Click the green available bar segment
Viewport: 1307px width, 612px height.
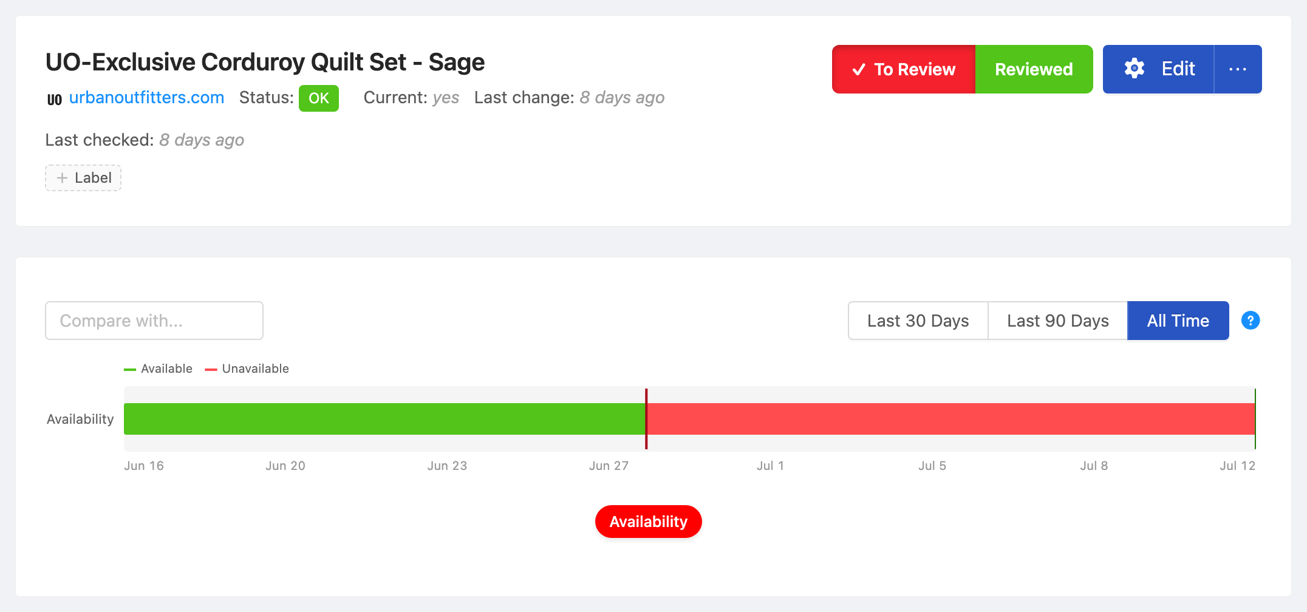click(384, 419)
